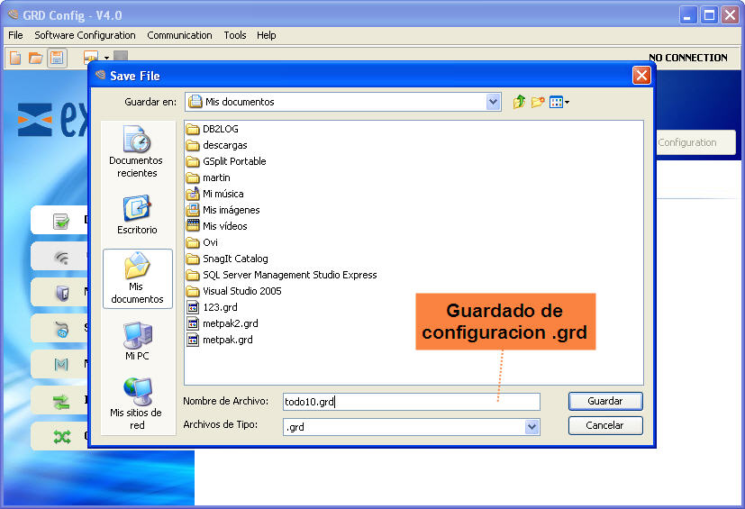Select the SQL Server Management Studio Express folder
745x509 pixels.
pyautogui.click(x=289, y=275)
